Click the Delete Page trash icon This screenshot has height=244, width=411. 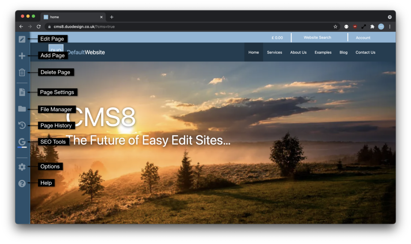22,73
